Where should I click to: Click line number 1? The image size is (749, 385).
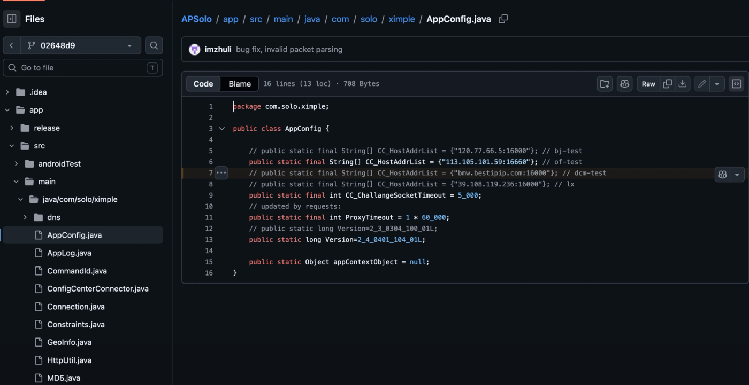point(211,106)
